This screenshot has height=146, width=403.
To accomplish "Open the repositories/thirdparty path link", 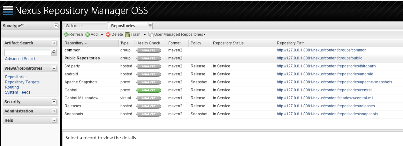I will [326, 66].
